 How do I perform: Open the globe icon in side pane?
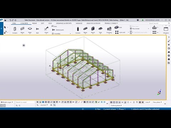tap(169, 48)
